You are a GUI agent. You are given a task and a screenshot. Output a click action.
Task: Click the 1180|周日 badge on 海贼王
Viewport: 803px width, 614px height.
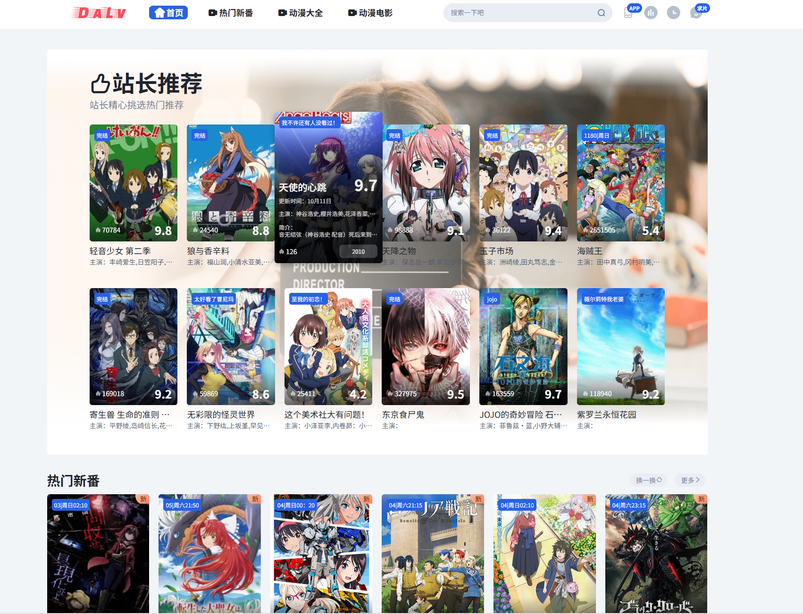tap(596, 135)
